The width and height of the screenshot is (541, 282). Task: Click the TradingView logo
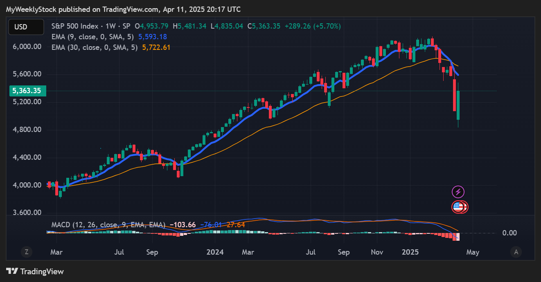(x=35, y=271)
